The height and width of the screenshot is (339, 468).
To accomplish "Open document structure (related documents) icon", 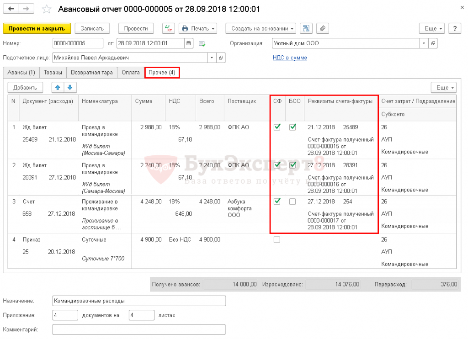I will [x=306, y=28].
